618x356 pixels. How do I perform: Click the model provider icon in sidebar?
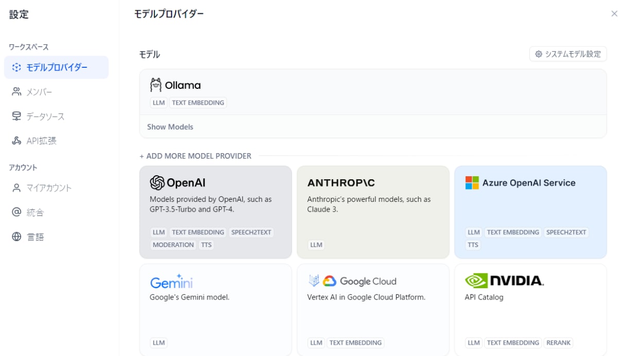pyautogui.click(x=16, y=67)
